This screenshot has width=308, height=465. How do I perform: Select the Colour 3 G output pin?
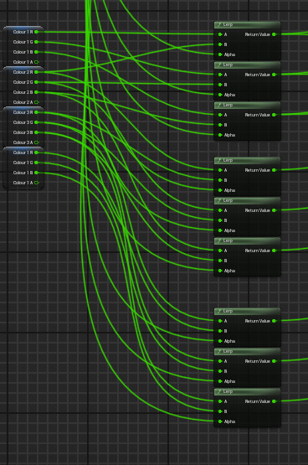(x=36, y=122)
